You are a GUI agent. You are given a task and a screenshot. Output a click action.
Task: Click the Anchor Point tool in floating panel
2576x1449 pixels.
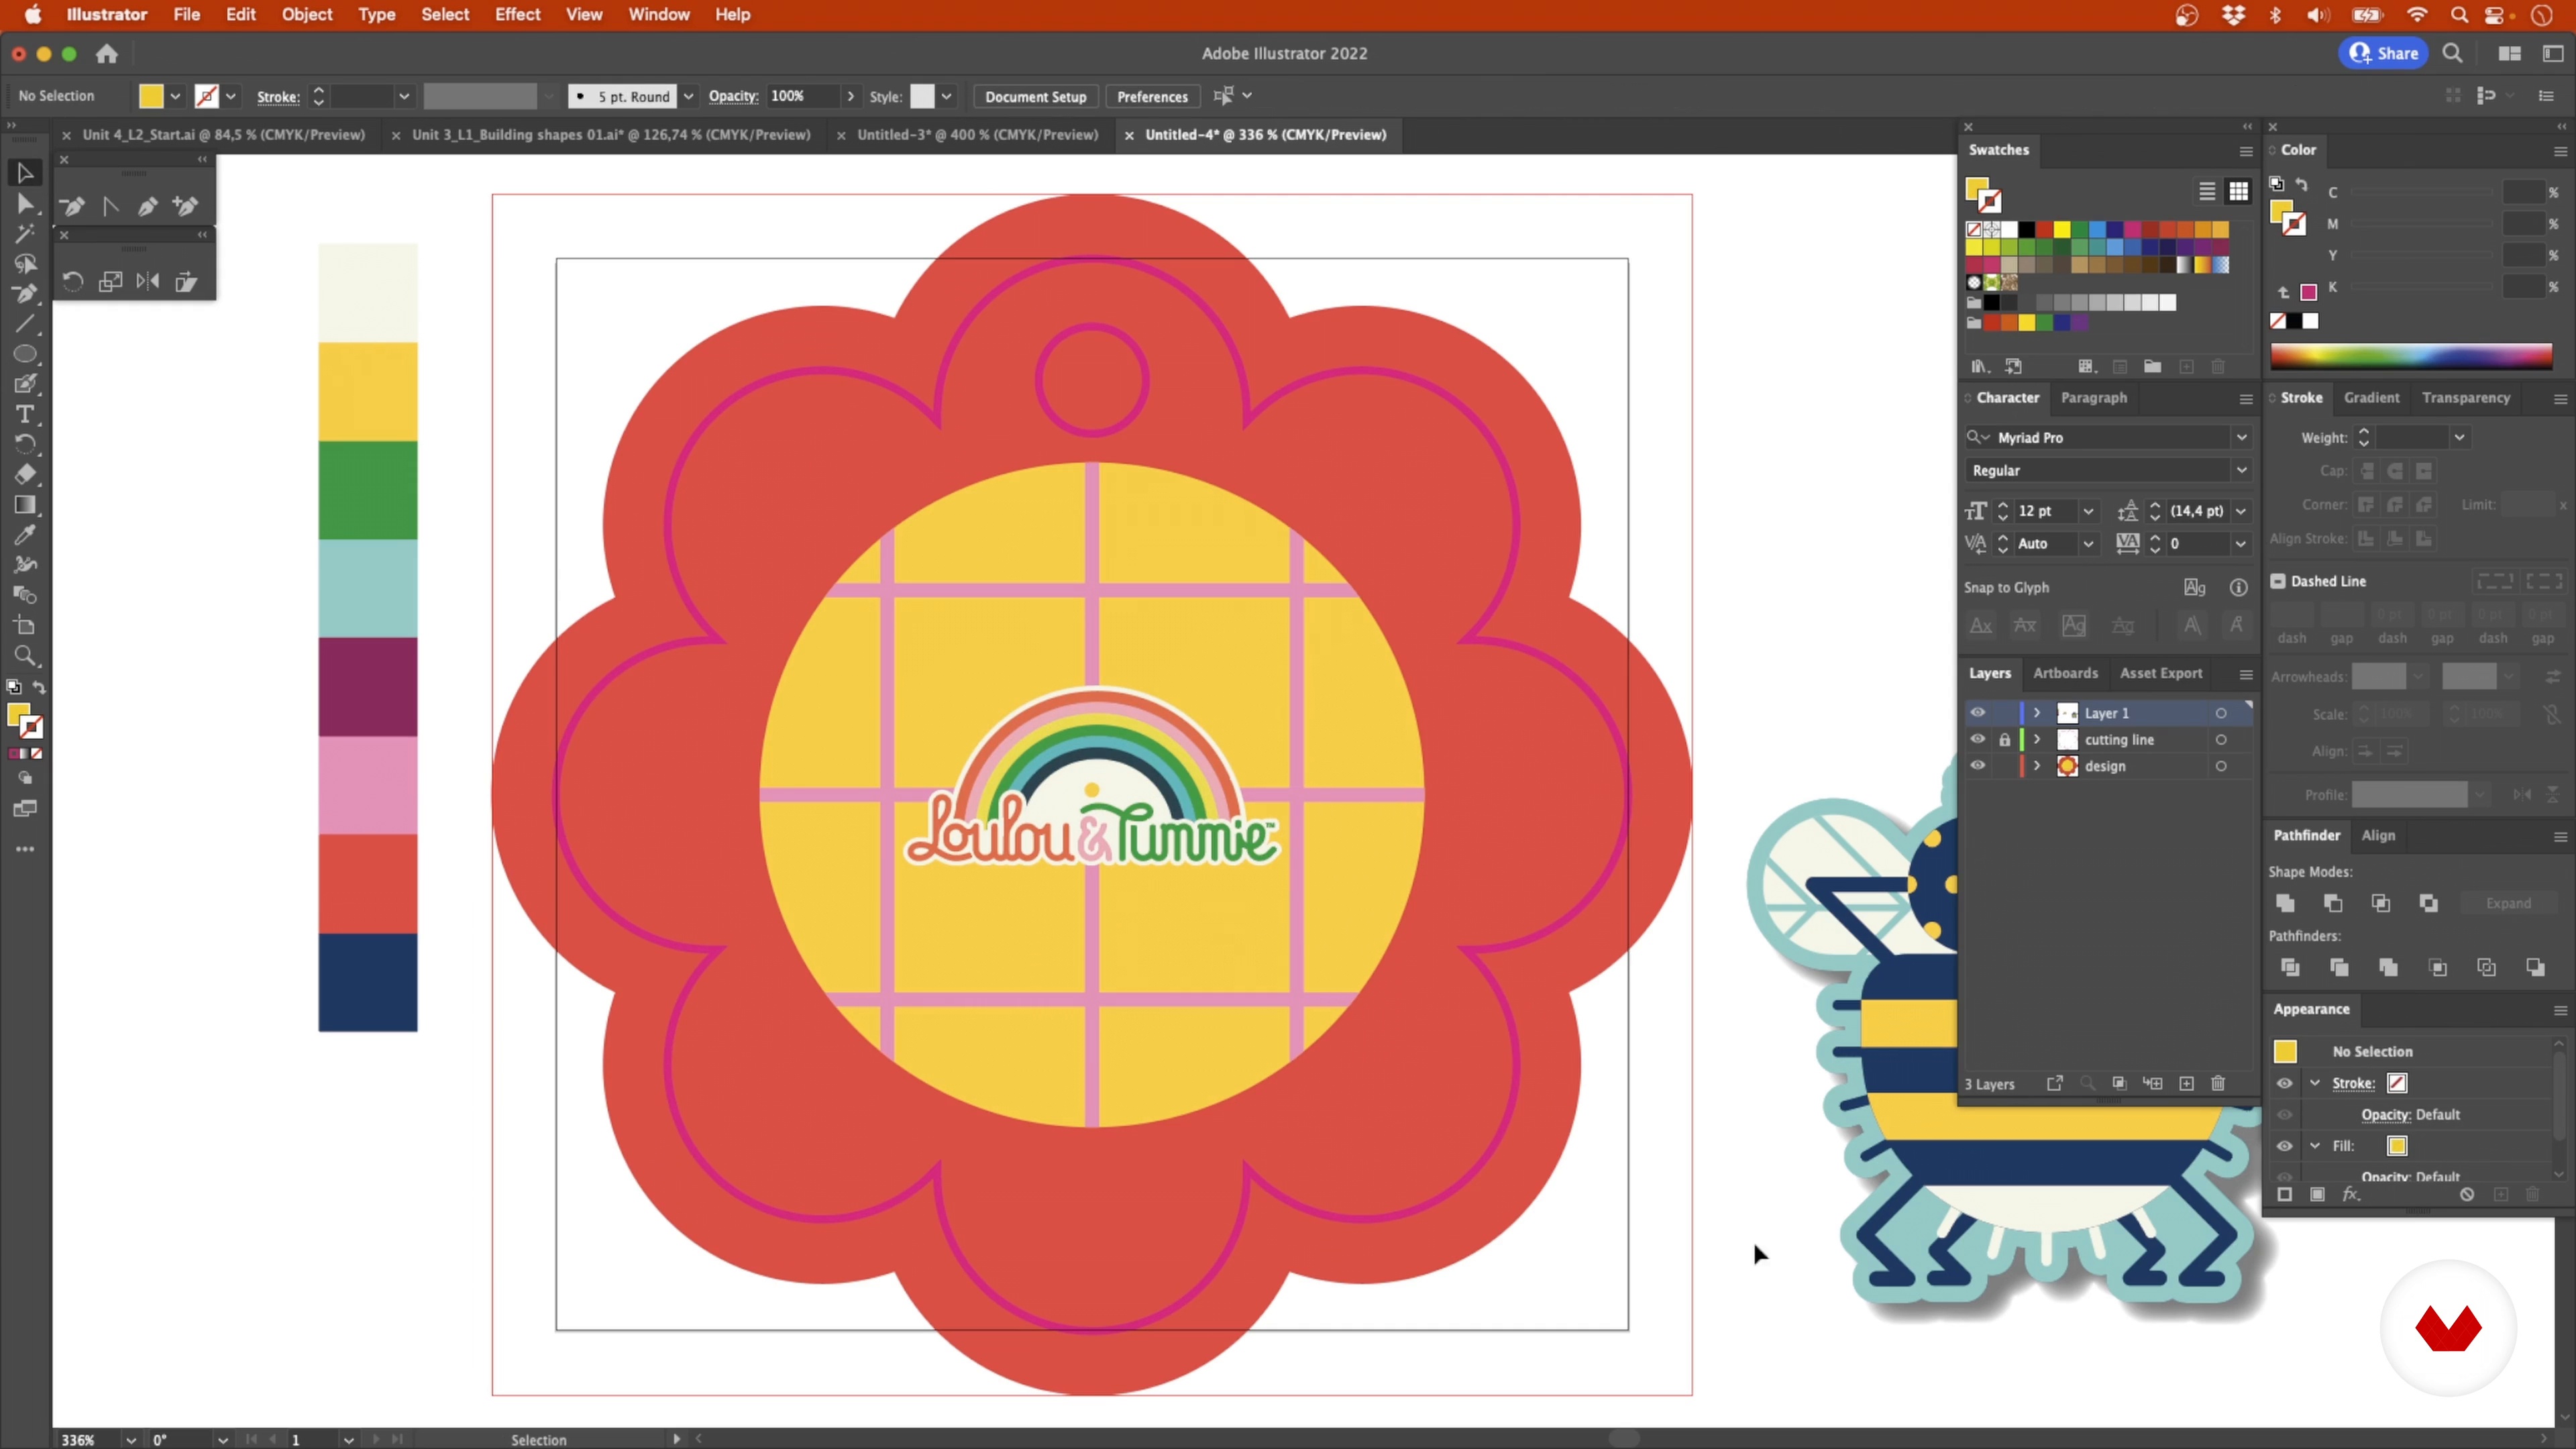pos(110,206)
